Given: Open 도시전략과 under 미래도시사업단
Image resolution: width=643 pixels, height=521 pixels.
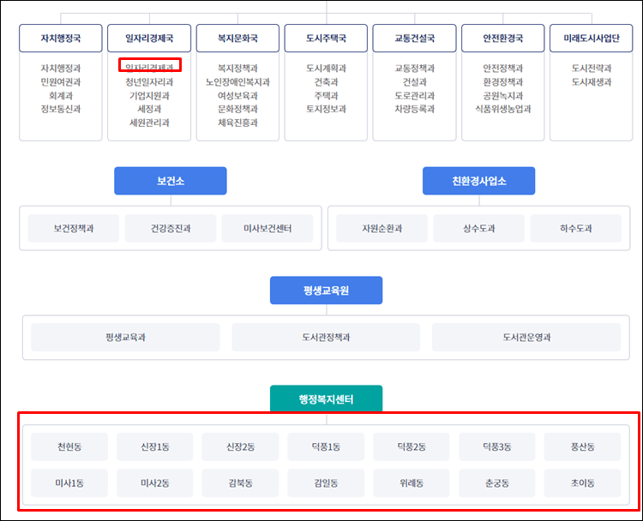Looking at the screenshot, I should pos(592,68).
